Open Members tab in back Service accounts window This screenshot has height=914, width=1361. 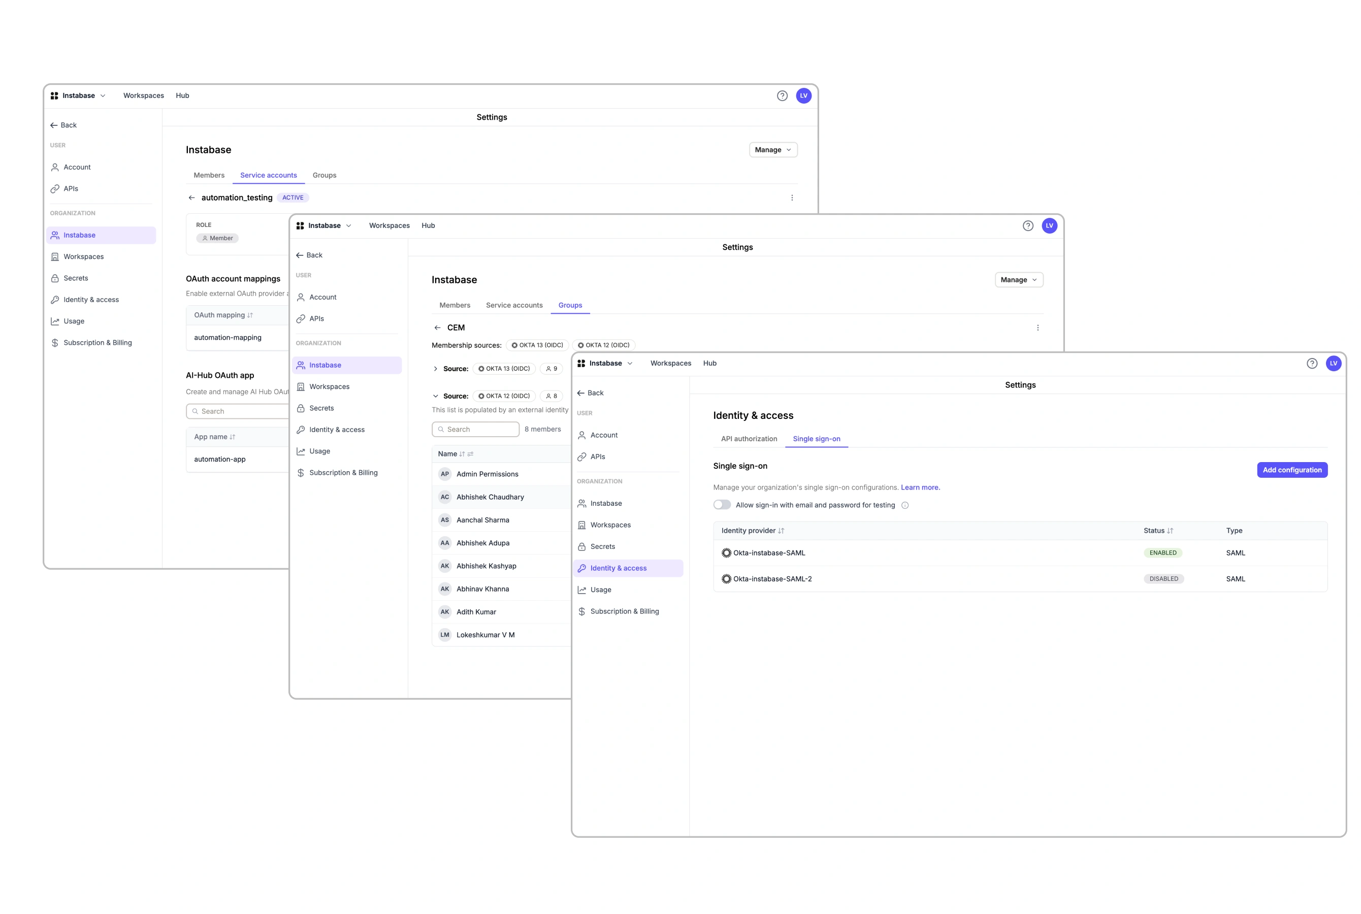[x=209, y=175]
